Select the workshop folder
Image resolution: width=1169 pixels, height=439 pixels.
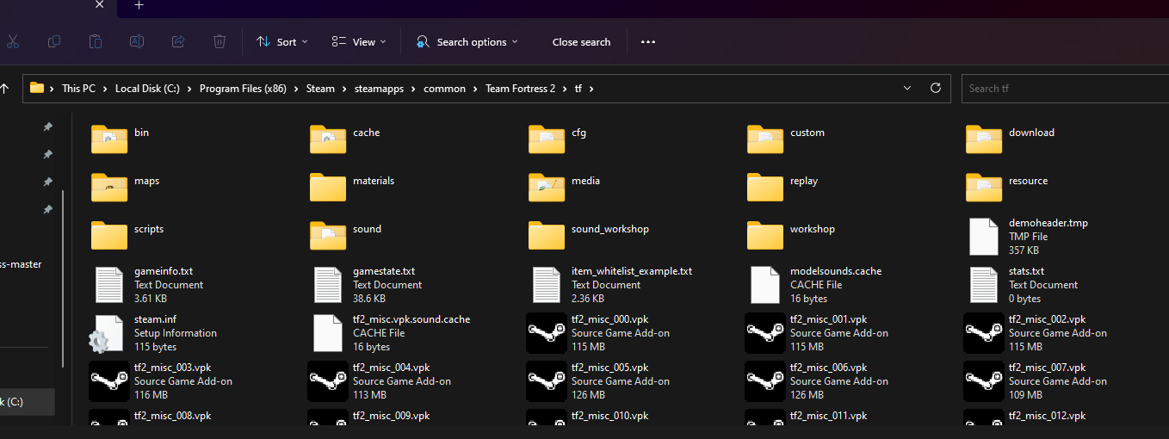[791, 234]
